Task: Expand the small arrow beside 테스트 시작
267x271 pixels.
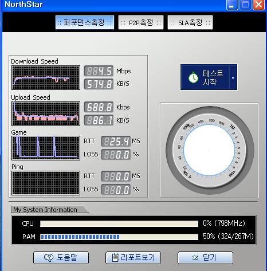Action: pos(233,77)
